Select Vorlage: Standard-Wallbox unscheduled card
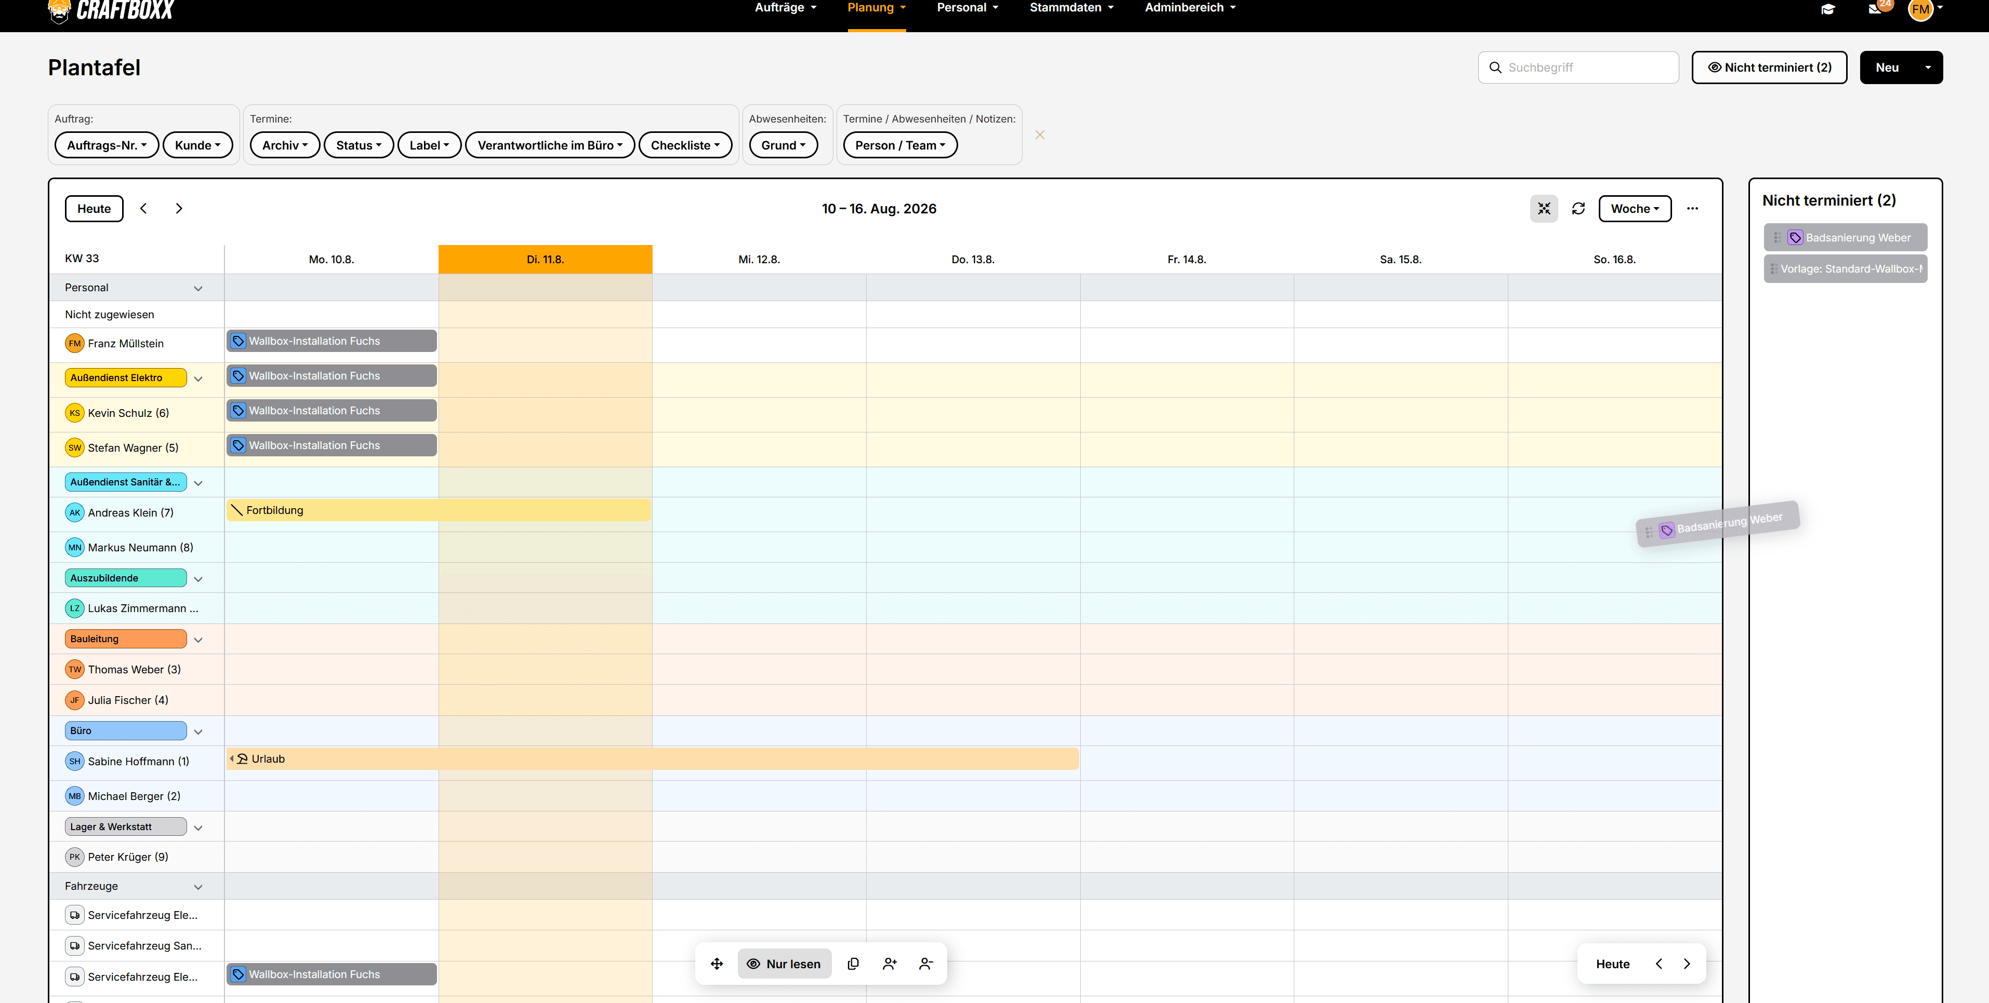This screenshot has width=1989, height=1003. tap(1846, 268)
